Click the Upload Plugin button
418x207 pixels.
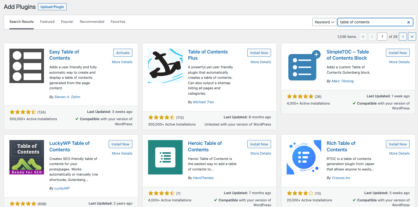click(x=52, y=7)
